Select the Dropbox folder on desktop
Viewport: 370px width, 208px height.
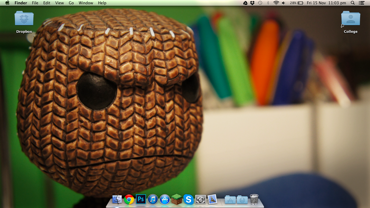point(24,18)
